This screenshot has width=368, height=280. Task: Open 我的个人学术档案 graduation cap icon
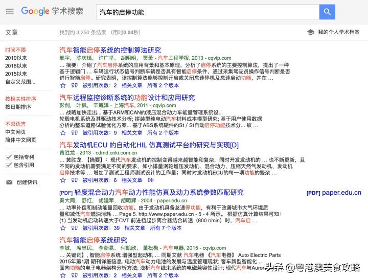[311, 32]
